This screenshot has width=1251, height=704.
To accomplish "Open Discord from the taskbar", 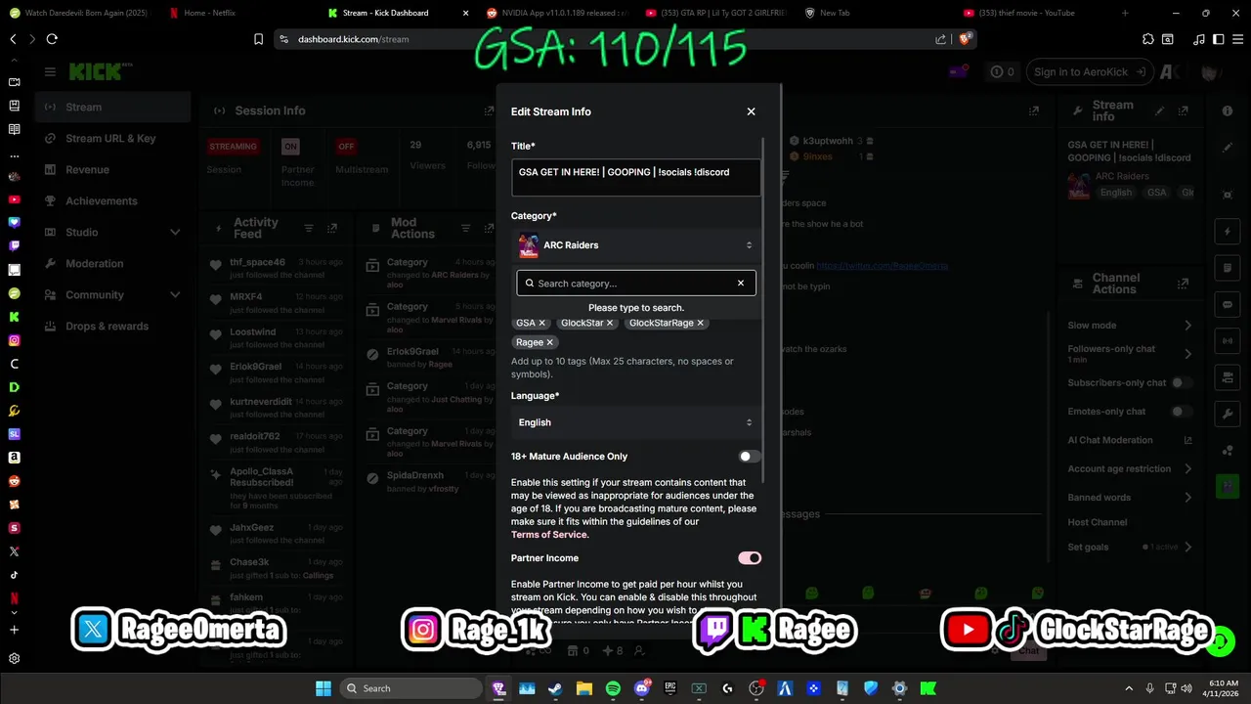I will coord(642,688).
